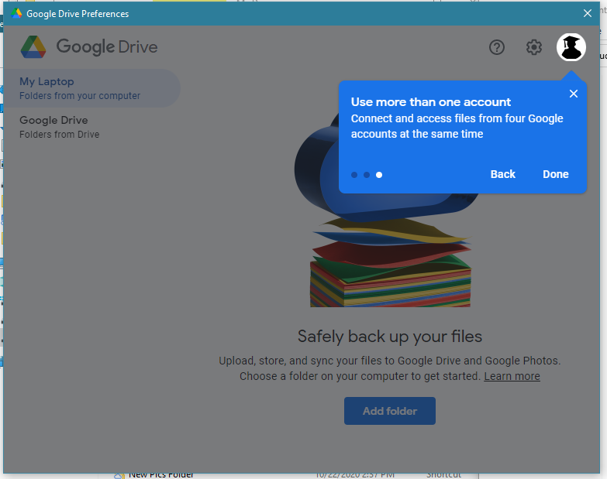The width and height of the screenshot is (607, 479).
Task: Open the Settings gear icon
Action: tap(534, 47)
